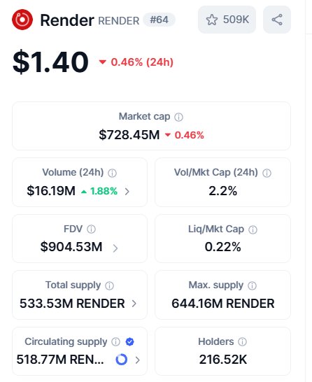Expand FDV details chevron
The image size is (312, 382).
[115, 248]
